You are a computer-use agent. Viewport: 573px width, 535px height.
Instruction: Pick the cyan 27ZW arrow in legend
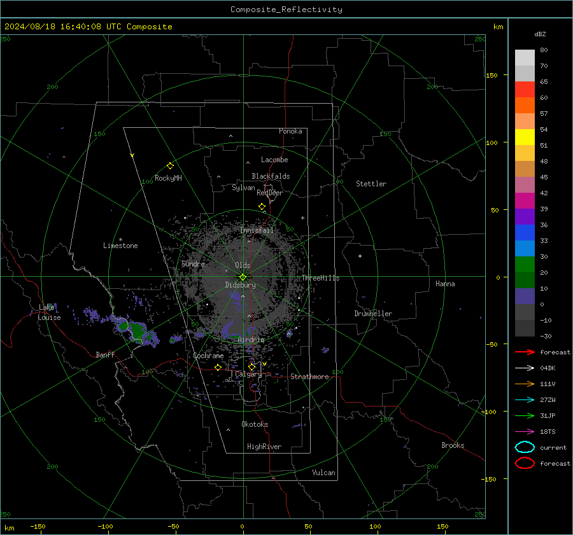click(x=525, y=400)
